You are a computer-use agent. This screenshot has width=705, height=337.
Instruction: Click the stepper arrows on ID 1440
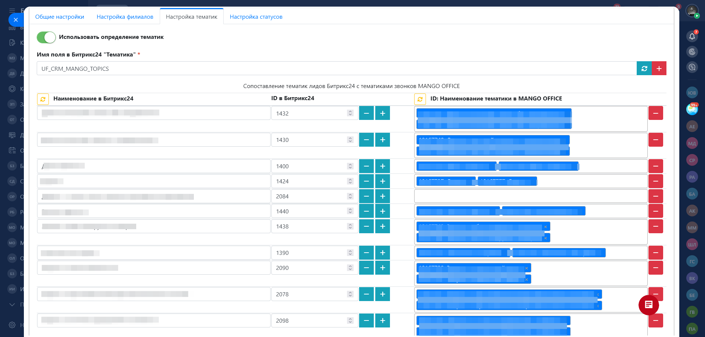coord(350,211)
